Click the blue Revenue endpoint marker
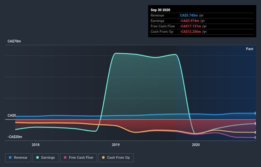Screen dimensions: 261x167 [255, 113]
